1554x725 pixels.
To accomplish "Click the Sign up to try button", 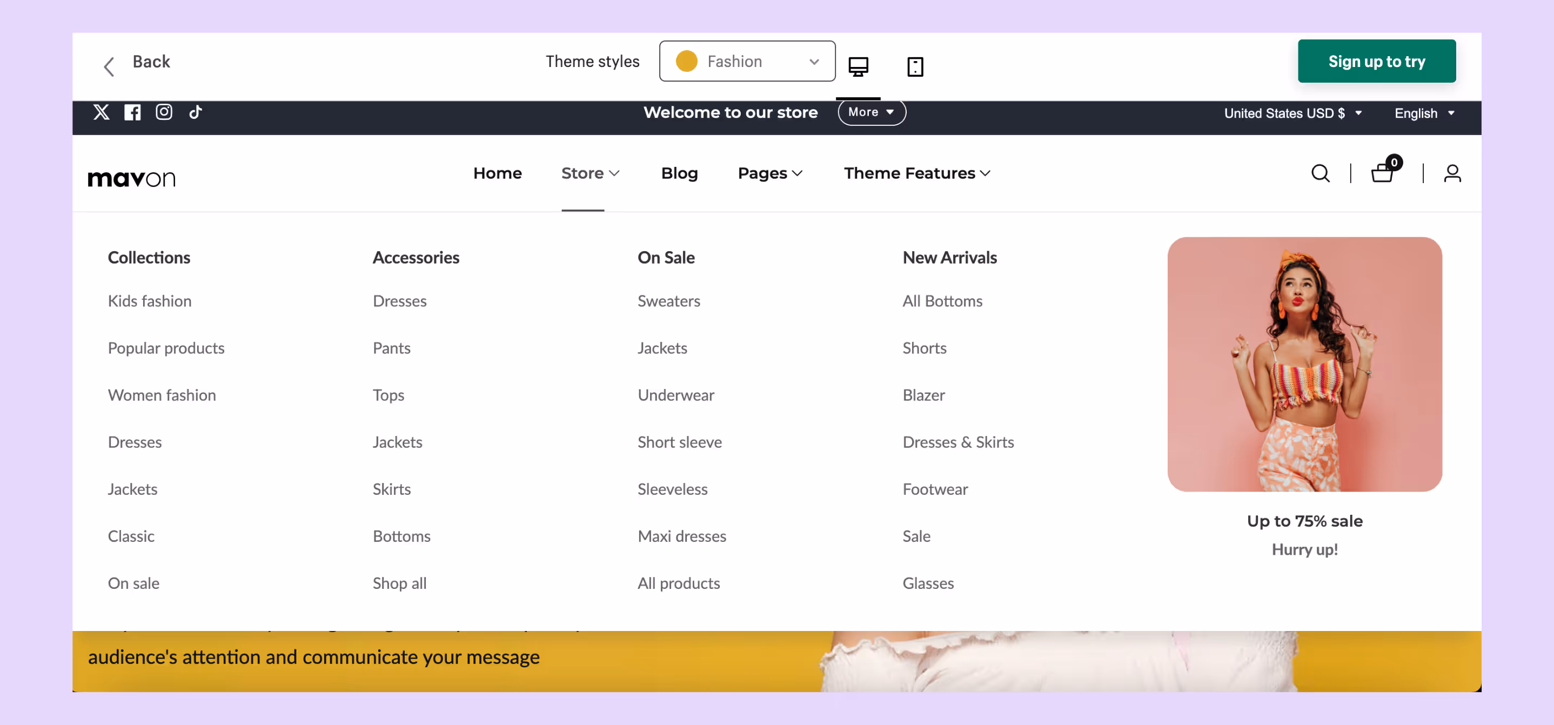I will tap(1376, 62).
